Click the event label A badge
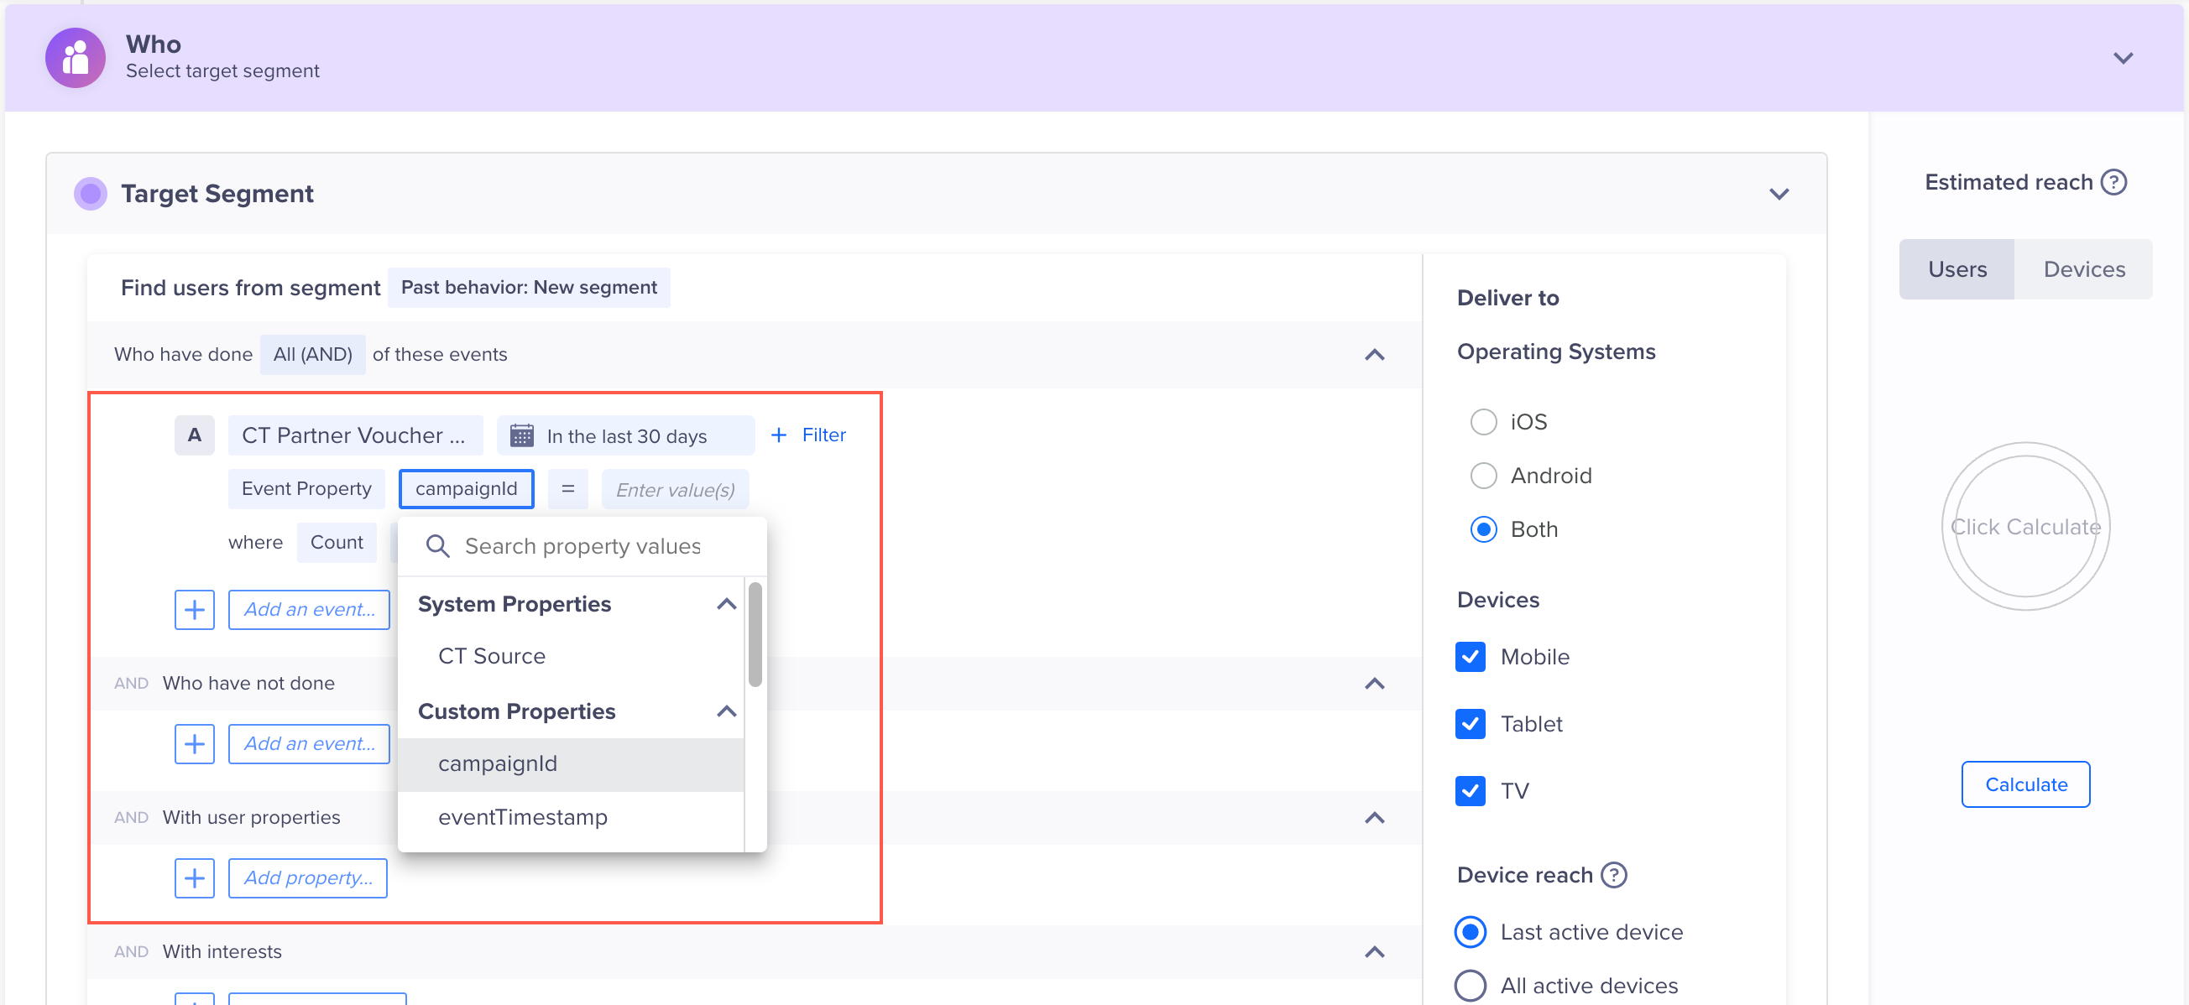Image resolution: width=2189 pixels, height=1005 pixels. [195, 435]
